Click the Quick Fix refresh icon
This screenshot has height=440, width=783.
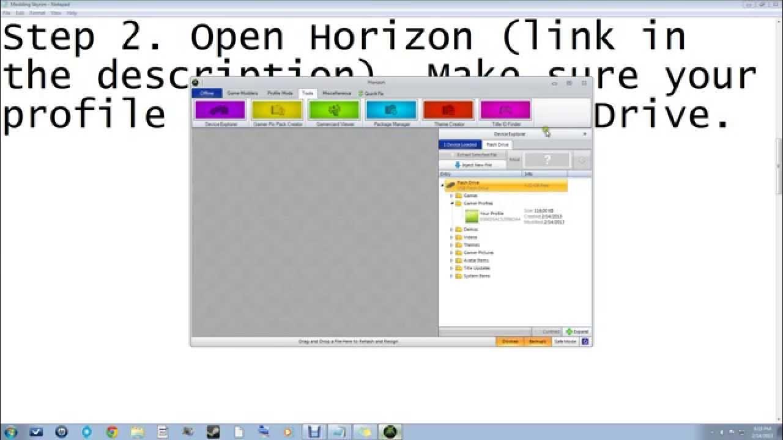click(361, 94)
